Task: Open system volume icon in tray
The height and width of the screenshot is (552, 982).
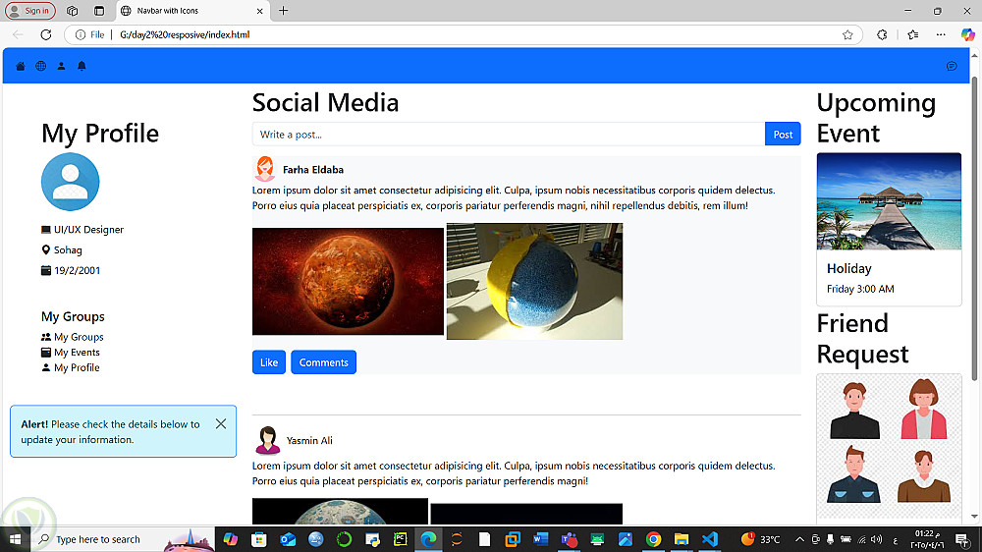Action: point(876,539)
